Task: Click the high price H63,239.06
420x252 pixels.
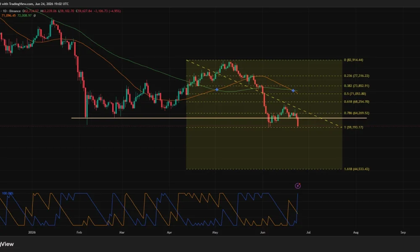Action: (x=48, y=11)
